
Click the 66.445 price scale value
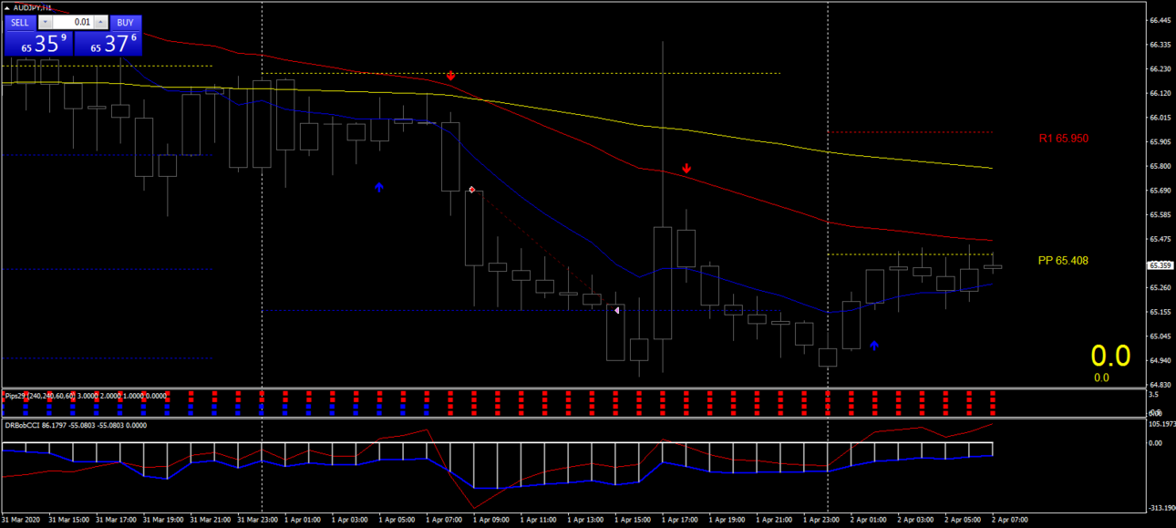[x=1160, y=20]
